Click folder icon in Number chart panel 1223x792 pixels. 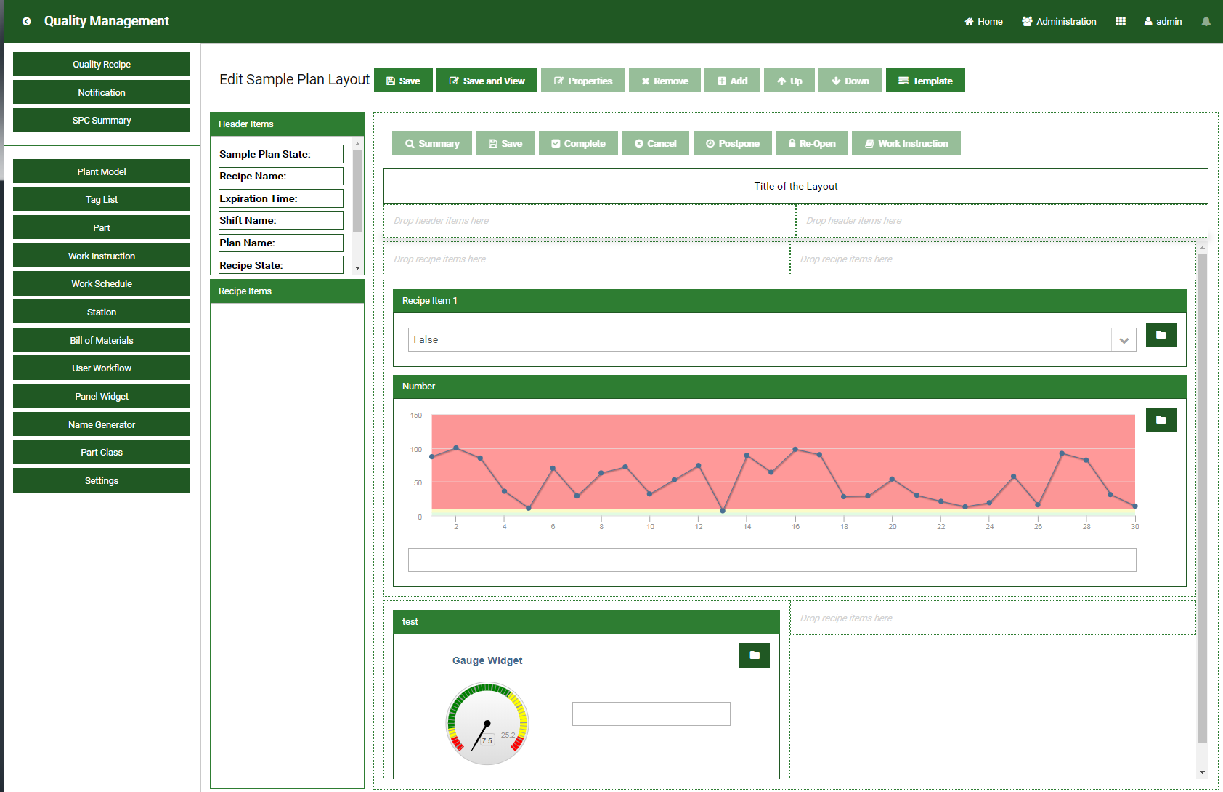[1161, 420]
